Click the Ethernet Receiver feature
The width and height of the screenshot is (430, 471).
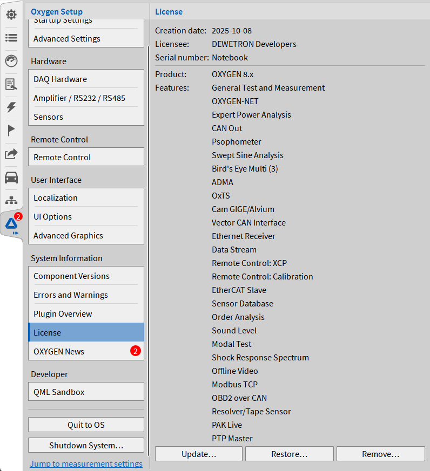[x=243, y=236]
